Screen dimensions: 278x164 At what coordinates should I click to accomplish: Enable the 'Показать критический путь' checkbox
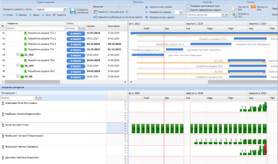pyautogui.click(x=188, y=6)
